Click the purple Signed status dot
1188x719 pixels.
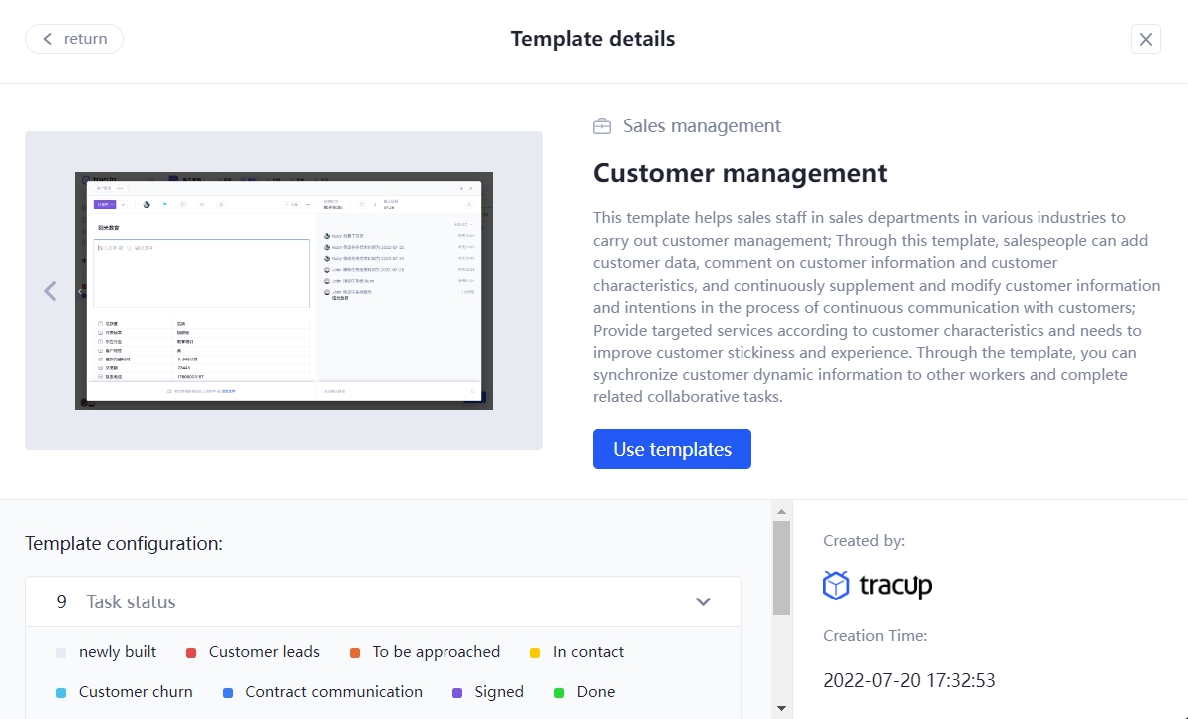459,691
